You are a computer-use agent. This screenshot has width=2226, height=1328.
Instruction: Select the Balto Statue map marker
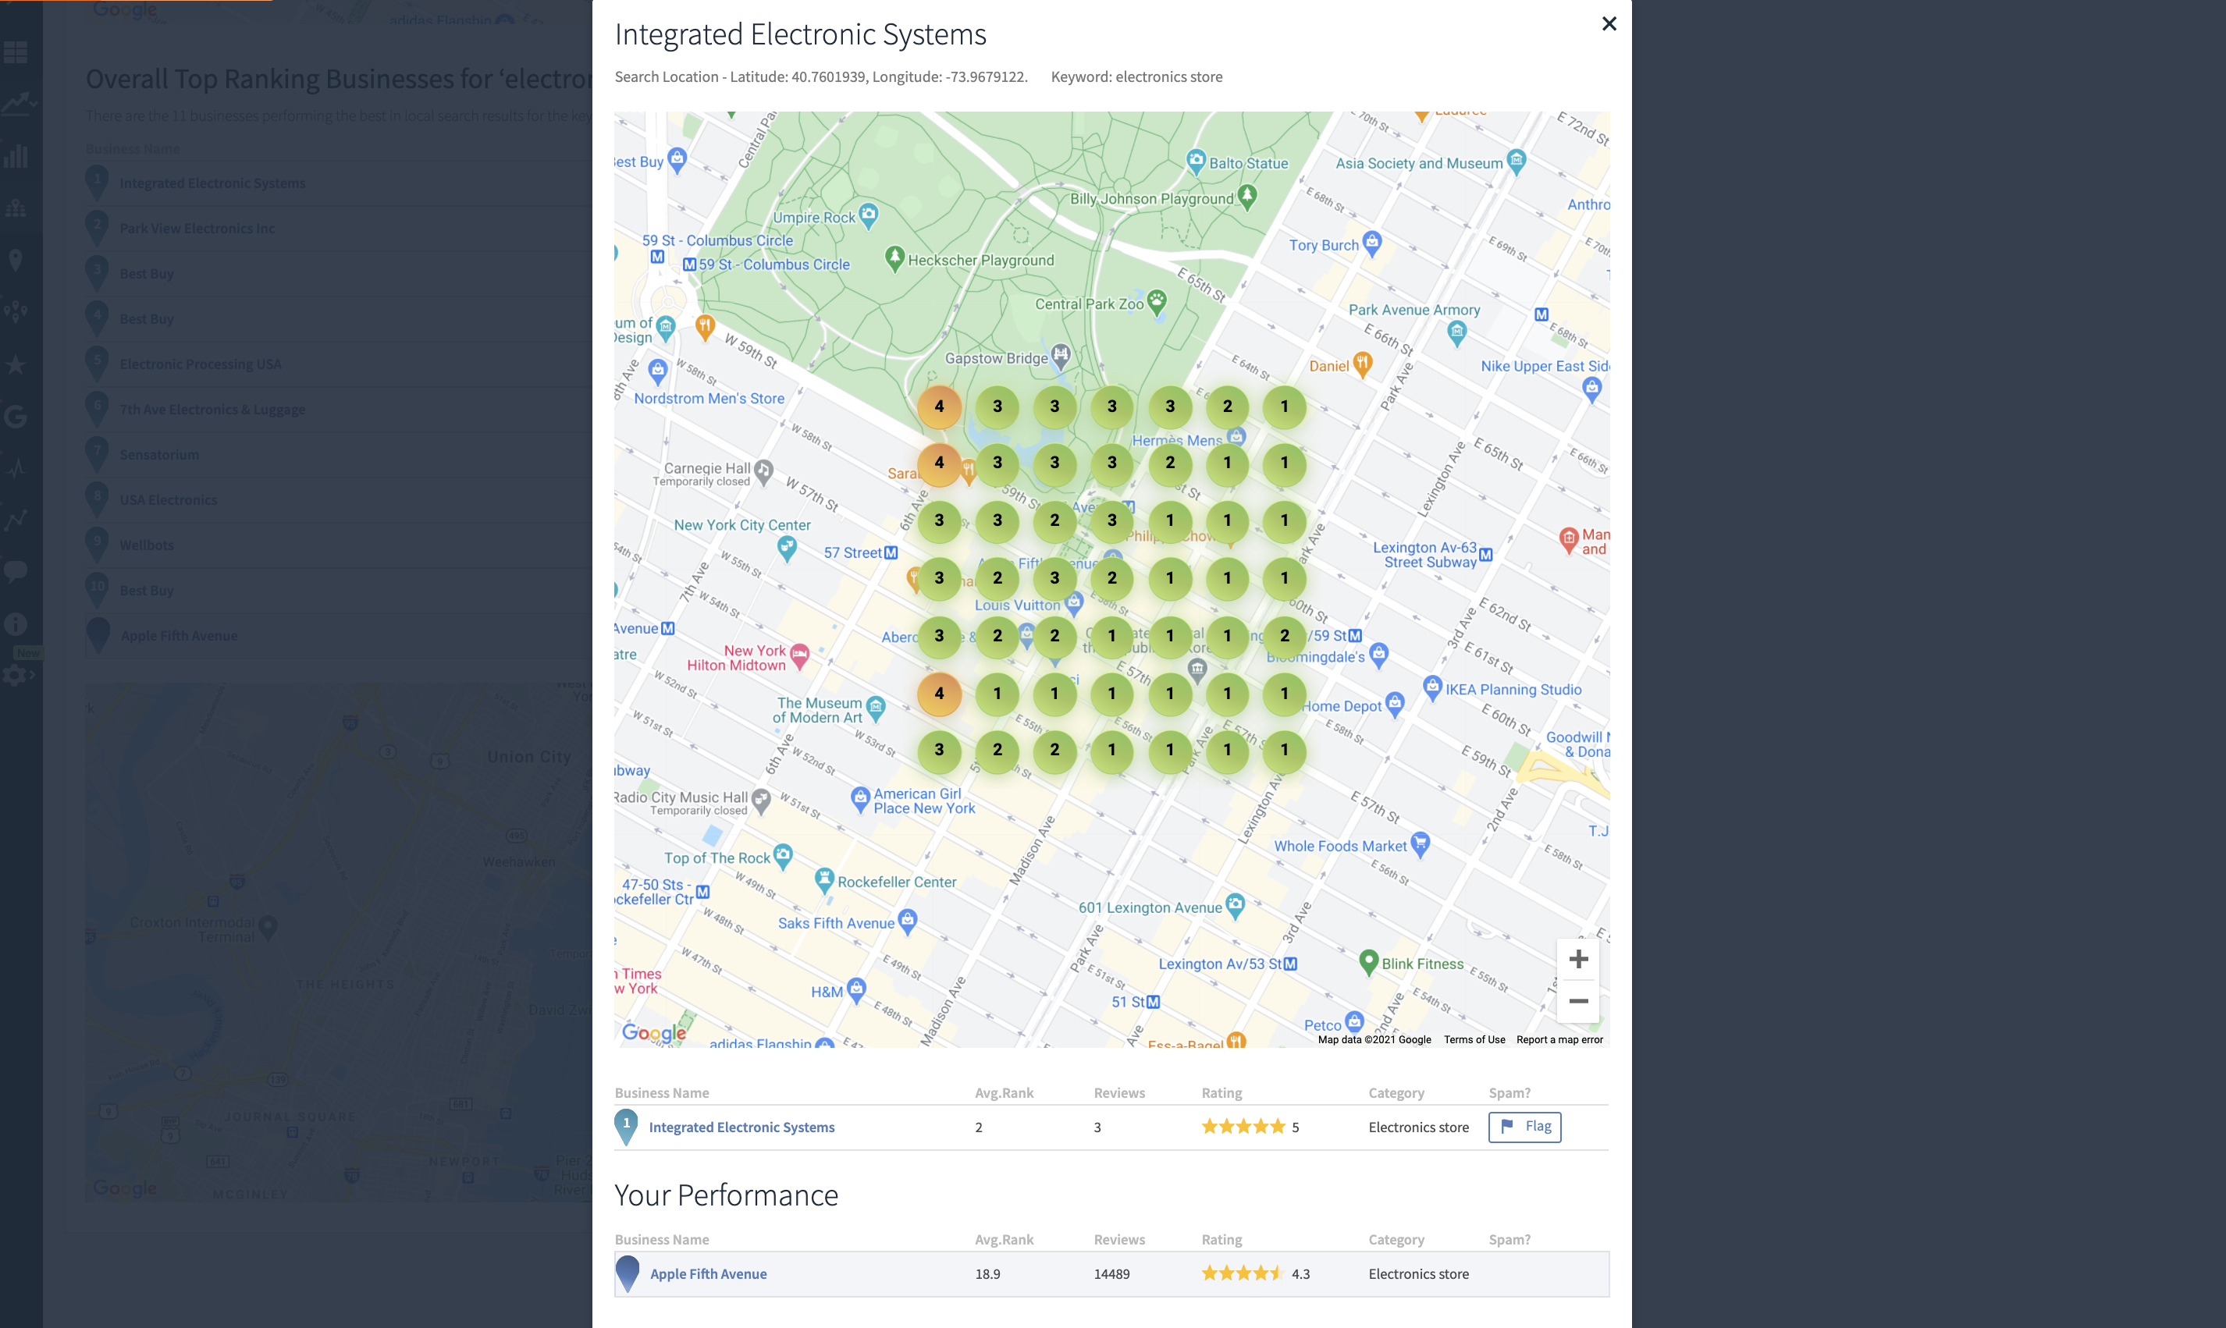(x=1196, y=162)
